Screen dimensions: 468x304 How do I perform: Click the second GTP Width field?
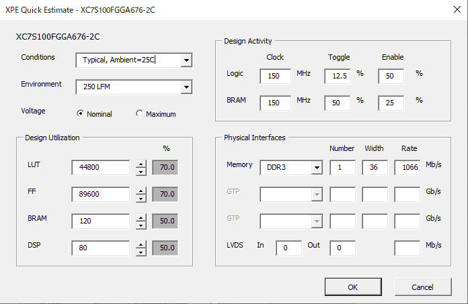point(375,221)
